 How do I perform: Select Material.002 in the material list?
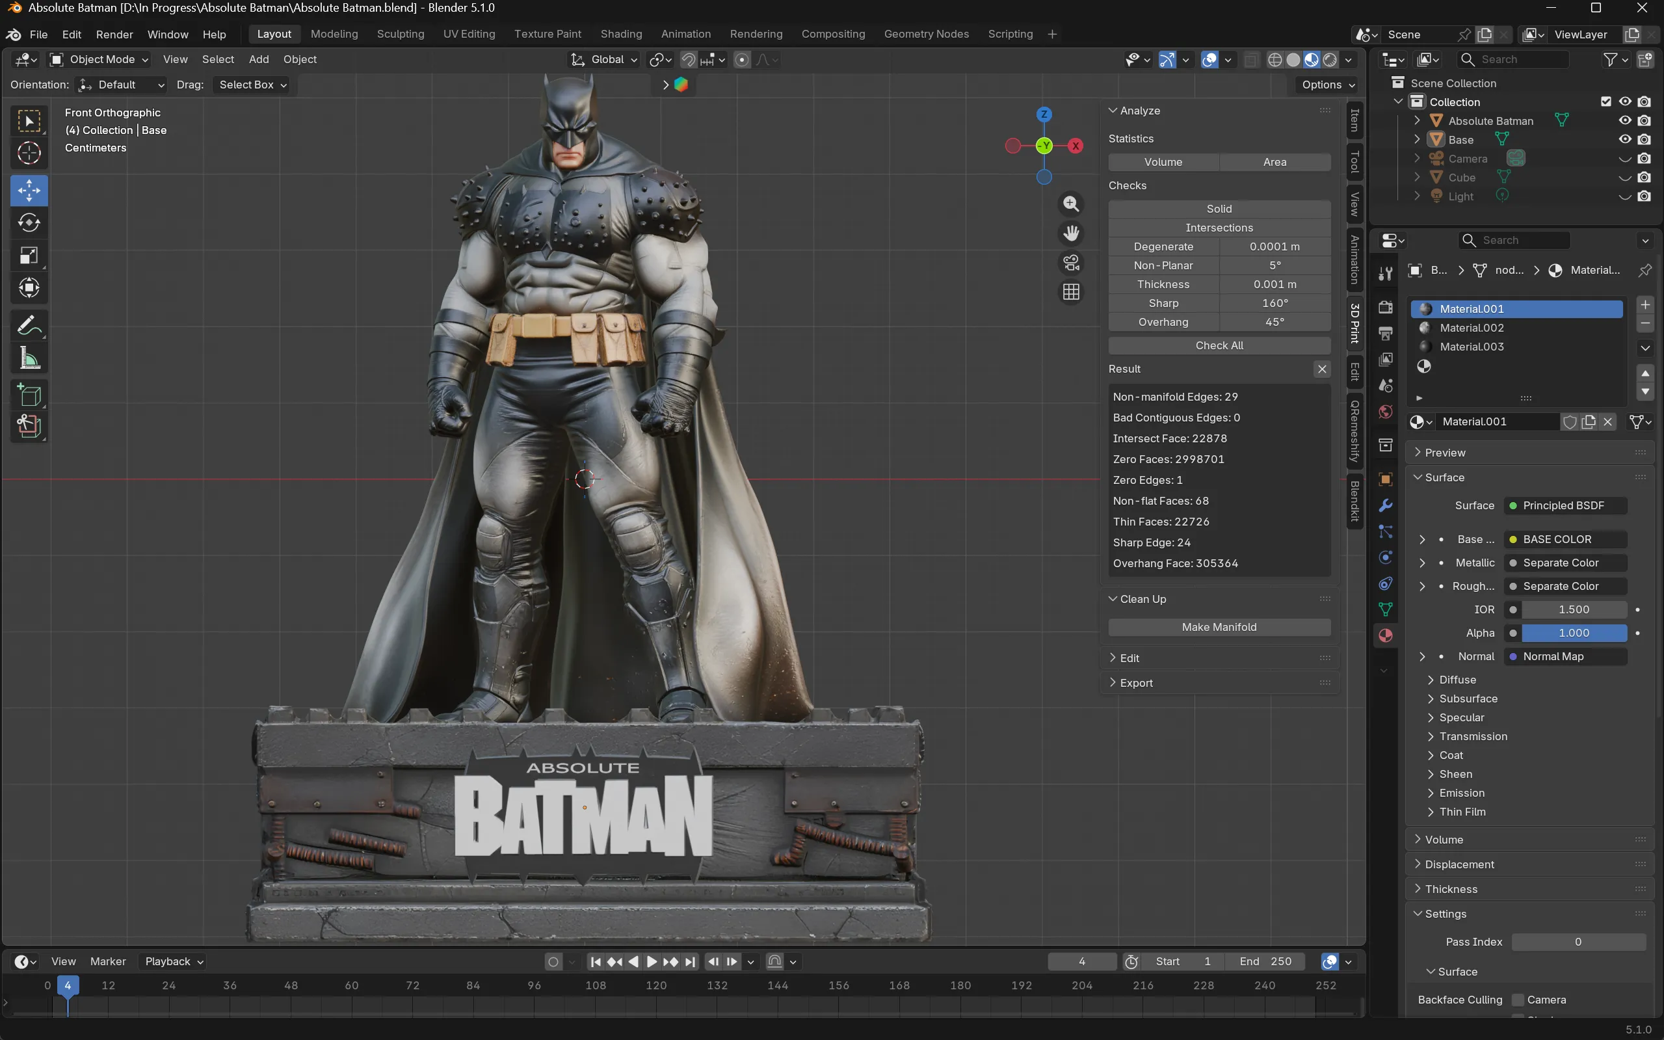tap(1517, 328)
